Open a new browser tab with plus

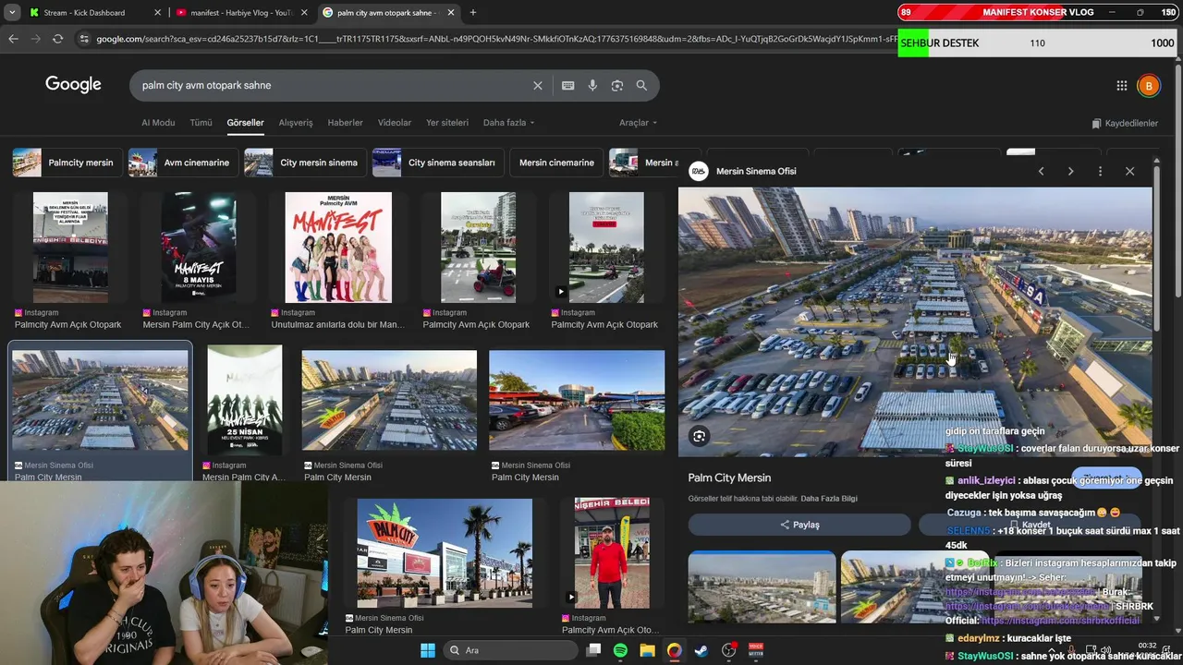473,13
